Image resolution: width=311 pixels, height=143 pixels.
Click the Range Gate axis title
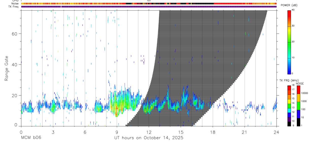6,68
